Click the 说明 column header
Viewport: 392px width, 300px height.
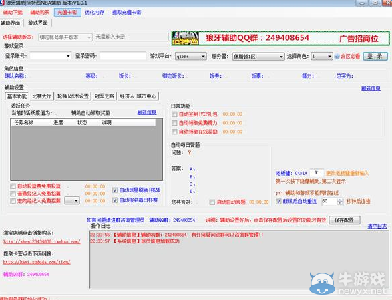[x=106, y=122]
